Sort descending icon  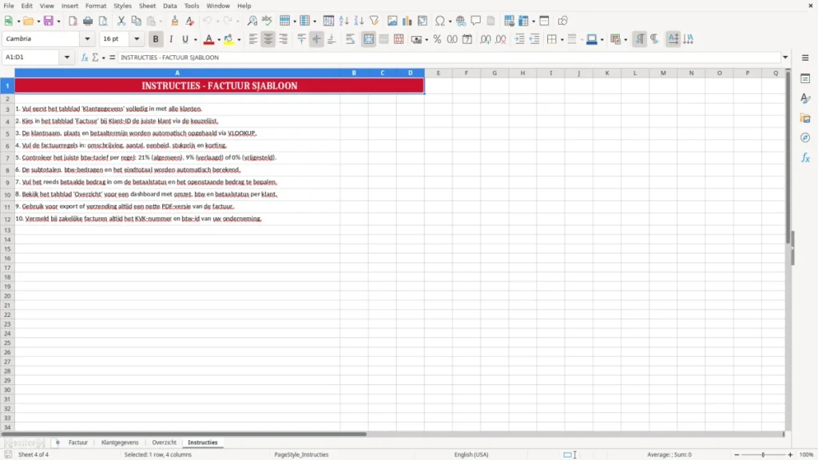(359, 21)
